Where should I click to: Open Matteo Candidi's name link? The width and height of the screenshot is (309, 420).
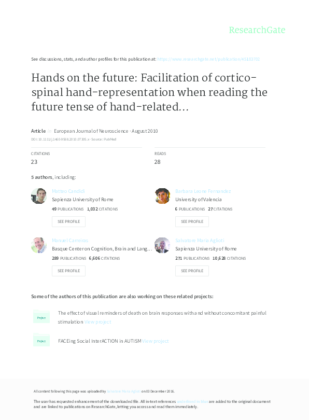(x=68, y=191)
